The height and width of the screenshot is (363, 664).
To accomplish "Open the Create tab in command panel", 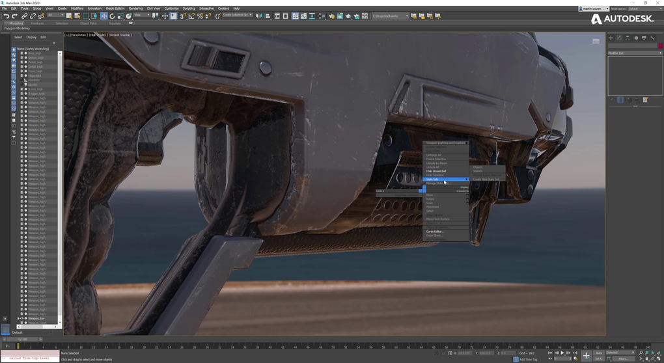I will point(611,38).
